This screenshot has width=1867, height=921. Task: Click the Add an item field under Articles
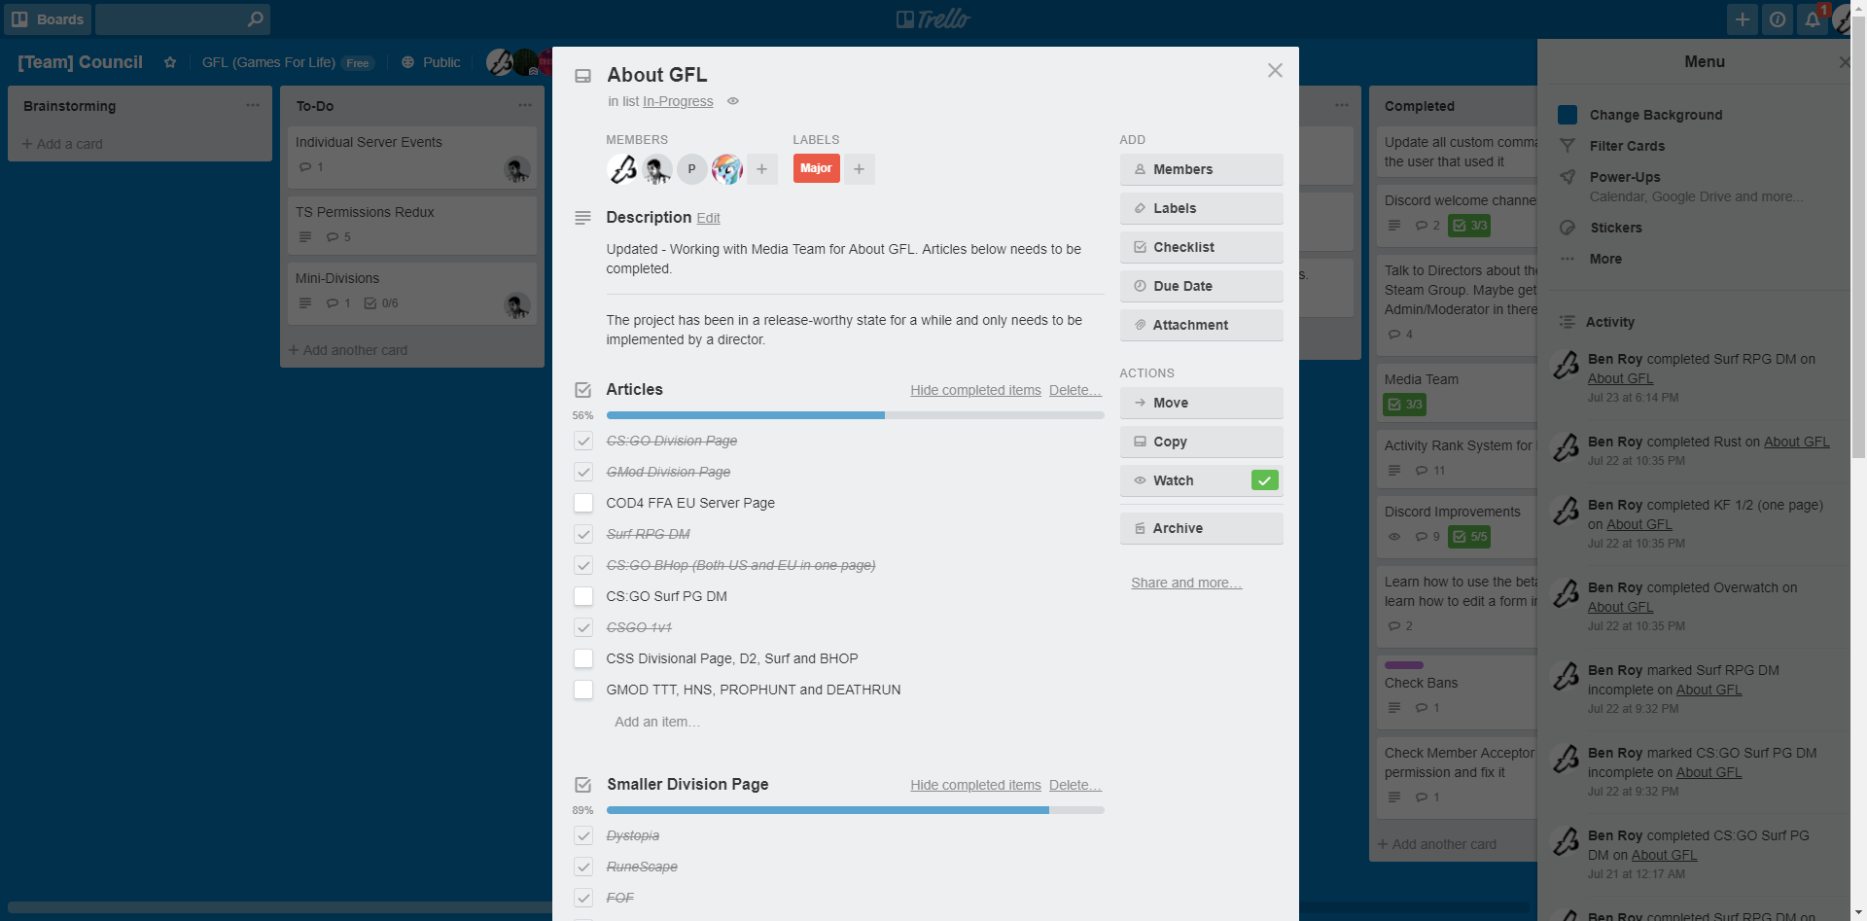coord(657,722)
